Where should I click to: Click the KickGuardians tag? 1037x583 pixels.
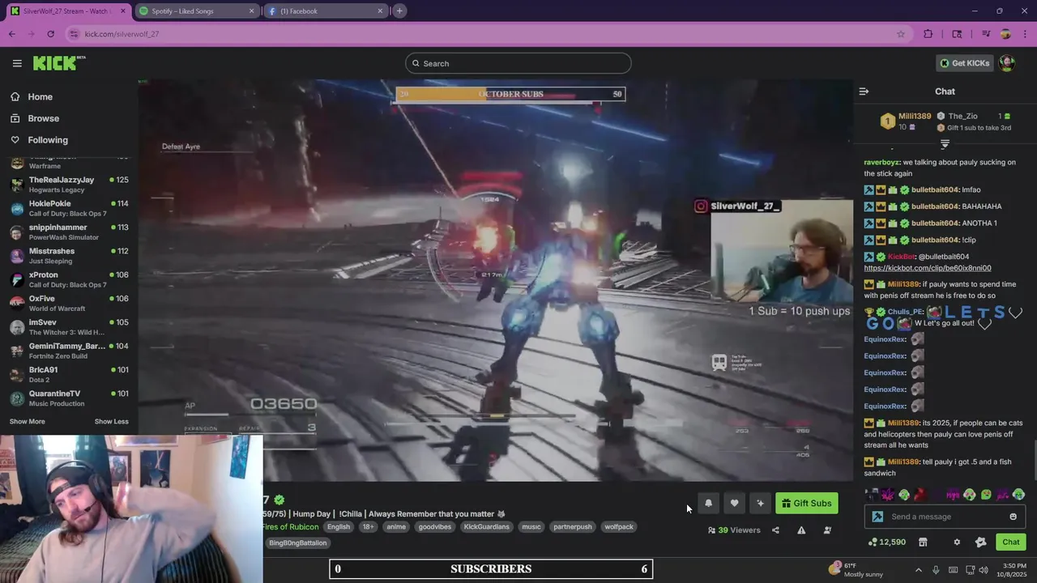pyautogui.click(x=487, y=527)
